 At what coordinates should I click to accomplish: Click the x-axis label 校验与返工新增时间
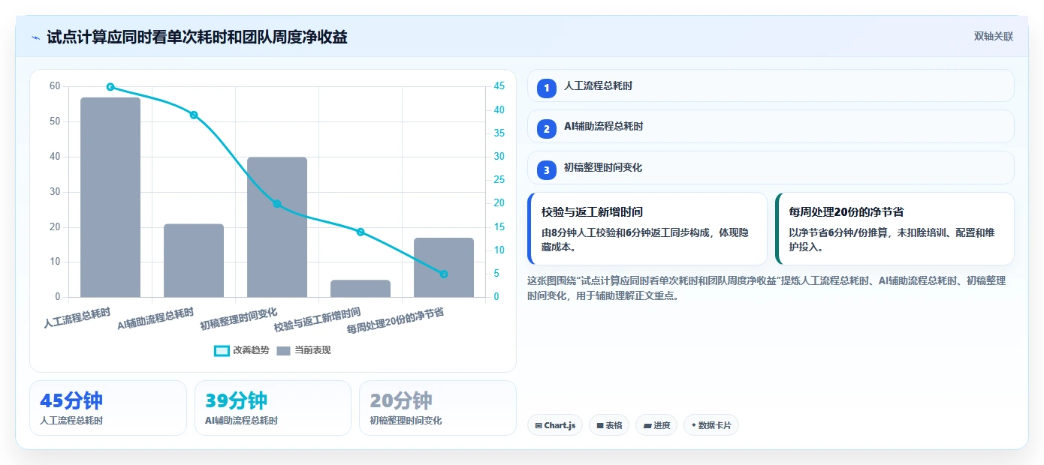coord(317,319)
